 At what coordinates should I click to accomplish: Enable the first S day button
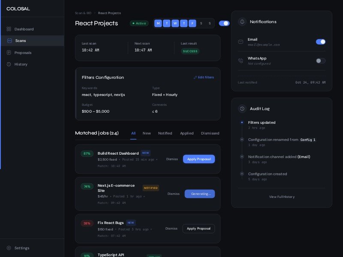pyautogui.click(x=201, y=23)
